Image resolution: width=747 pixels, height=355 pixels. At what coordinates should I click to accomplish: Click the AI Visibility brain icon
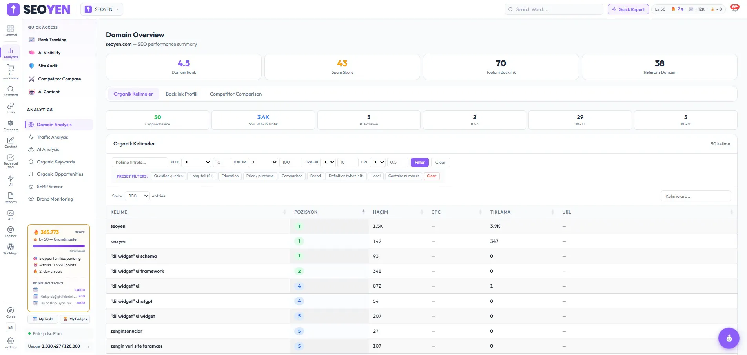(x=32, y=53)
